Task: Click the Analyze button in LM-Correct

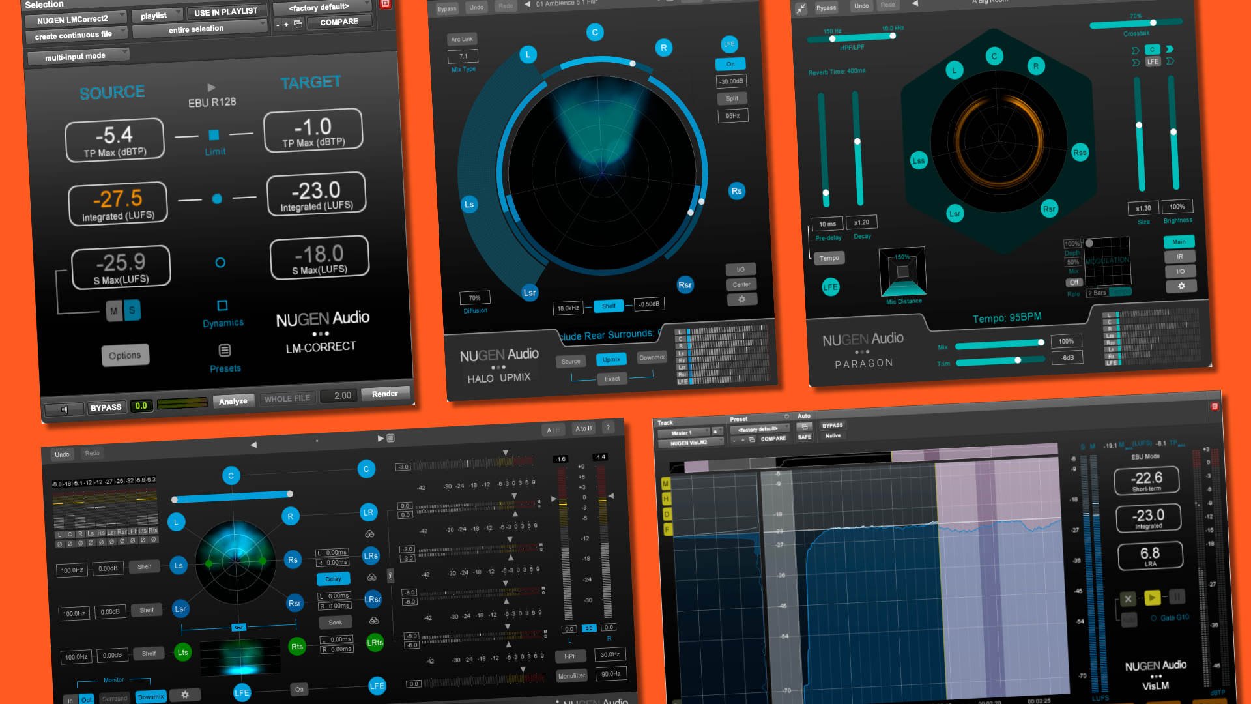Action: (234, 400)
